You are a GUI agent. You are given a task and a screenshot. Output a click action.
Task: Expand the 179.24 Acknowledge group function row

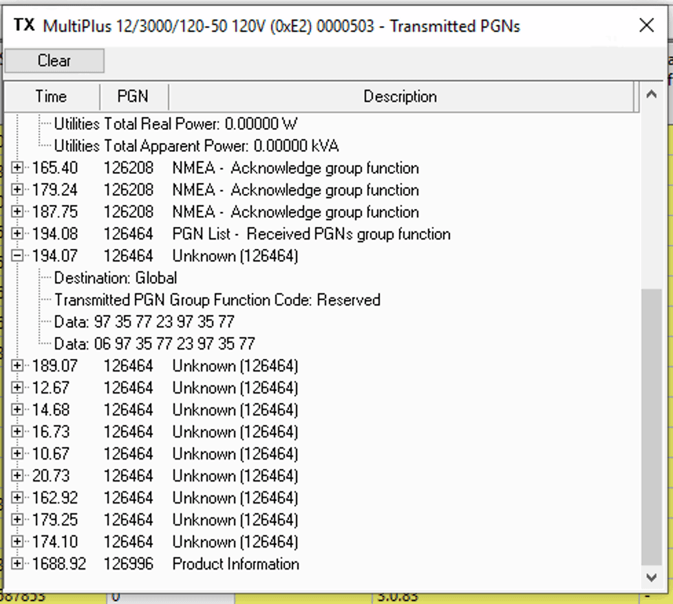point(17,189)
